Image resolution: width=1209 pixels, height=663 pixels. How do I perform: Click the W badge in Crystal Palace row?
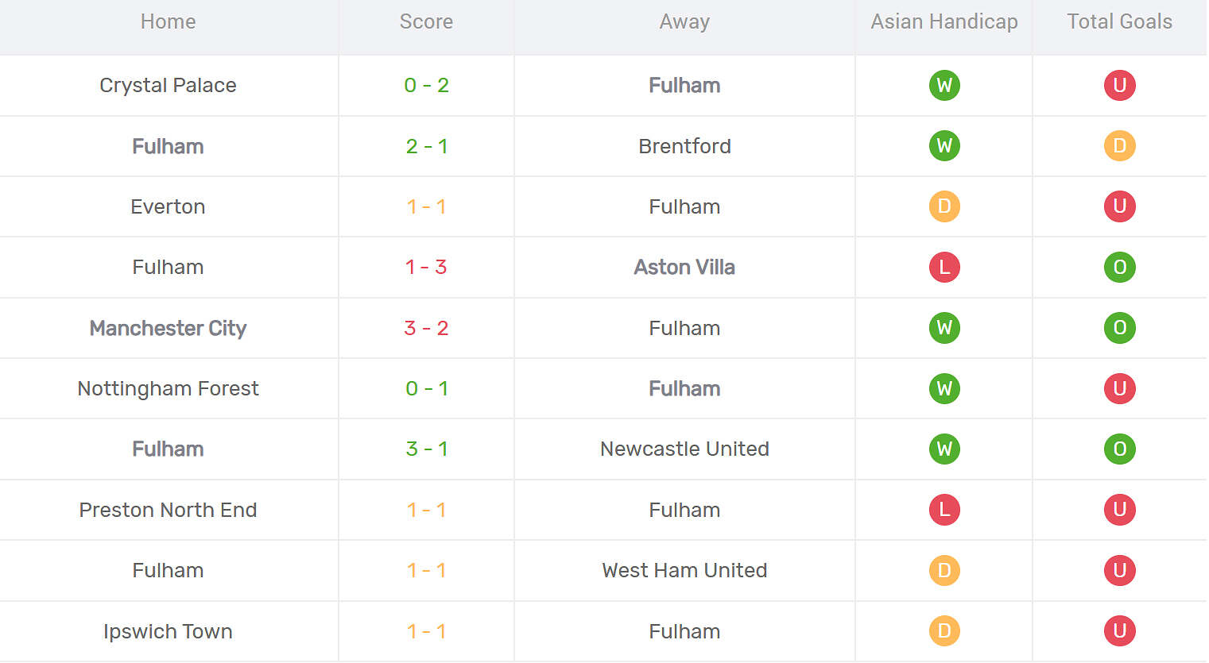944,85
